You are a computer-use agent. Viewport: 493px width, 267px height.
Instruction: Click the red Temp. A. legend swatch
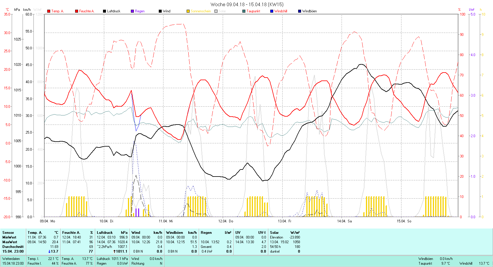pyautogui.click(x=49, y=11)
